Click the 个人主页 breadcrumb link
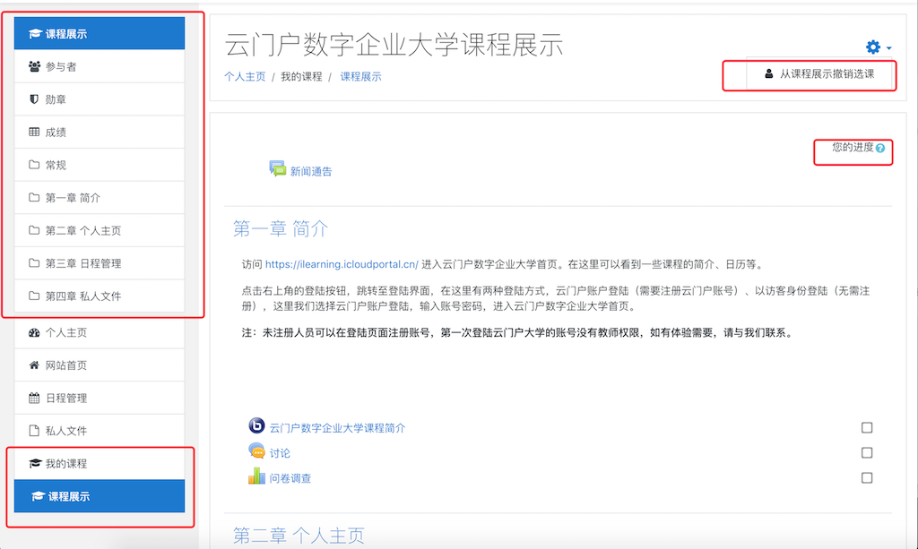The image size is (918, 549). pos(245,77)
